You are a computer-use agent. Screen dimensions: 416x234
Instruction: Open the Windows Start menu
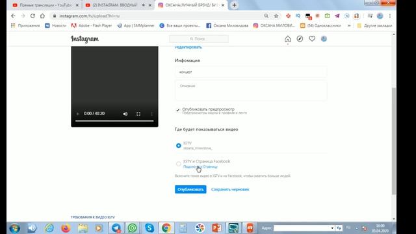pos(14,228)
